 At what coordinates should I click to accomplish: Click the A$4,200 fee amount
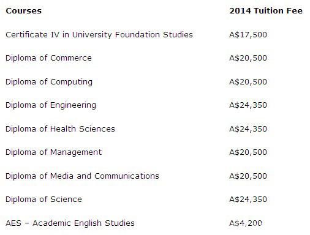[x=246, y=223]
